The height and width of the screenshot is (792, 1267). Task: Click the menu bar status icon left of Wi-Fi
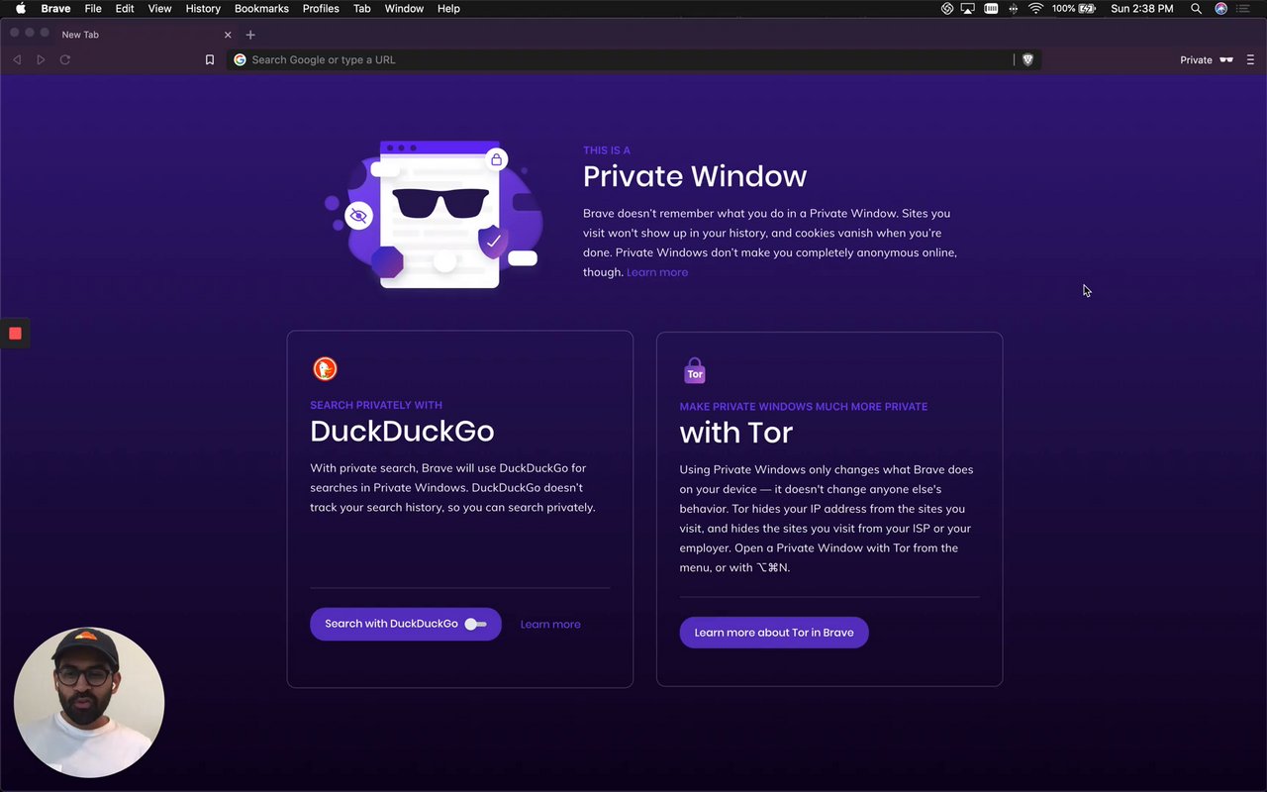[1013, 8]
